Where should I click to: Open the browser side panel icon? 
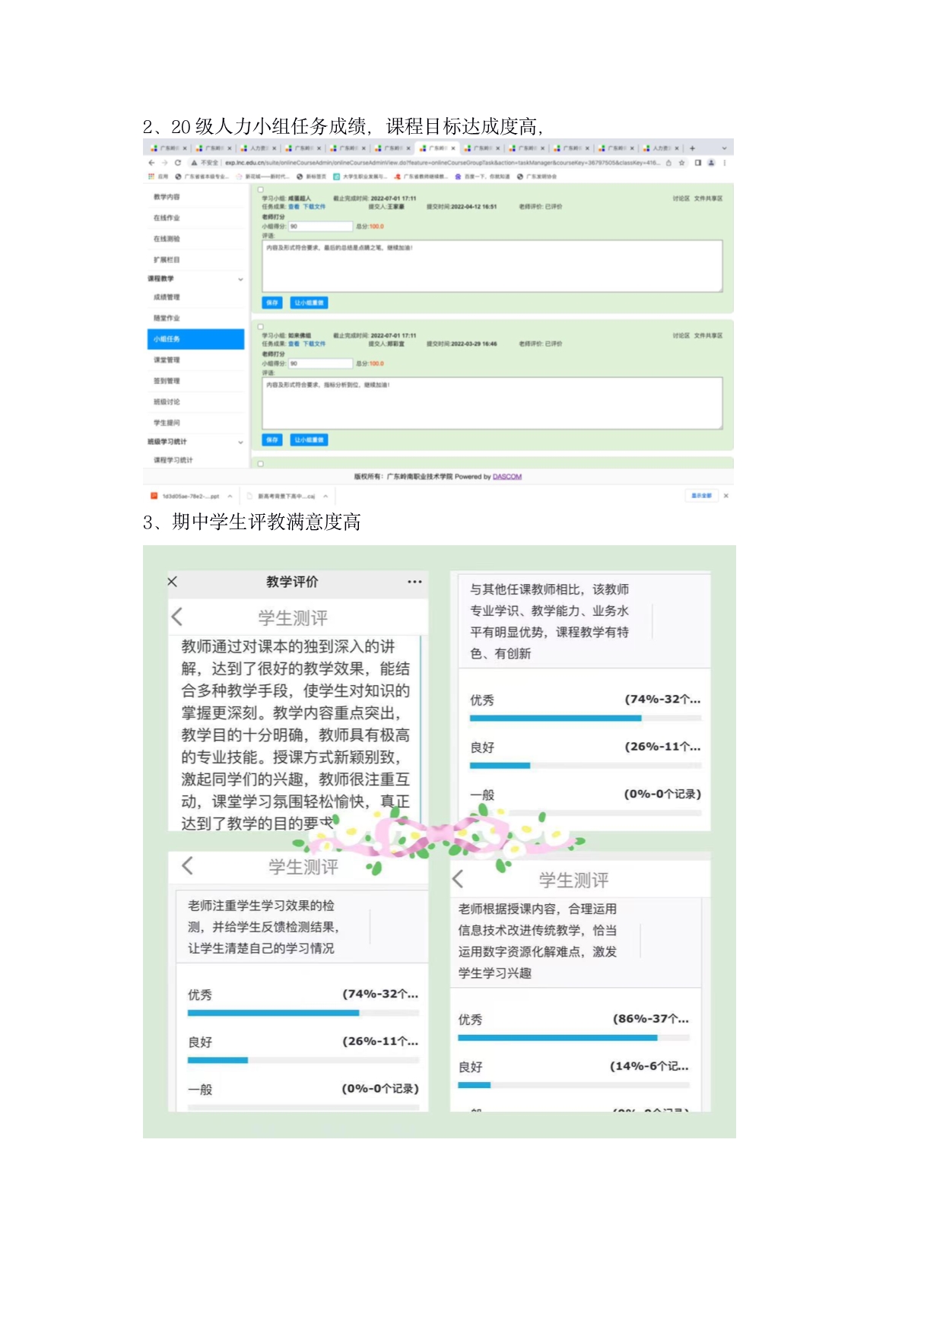tap(697, 163)
